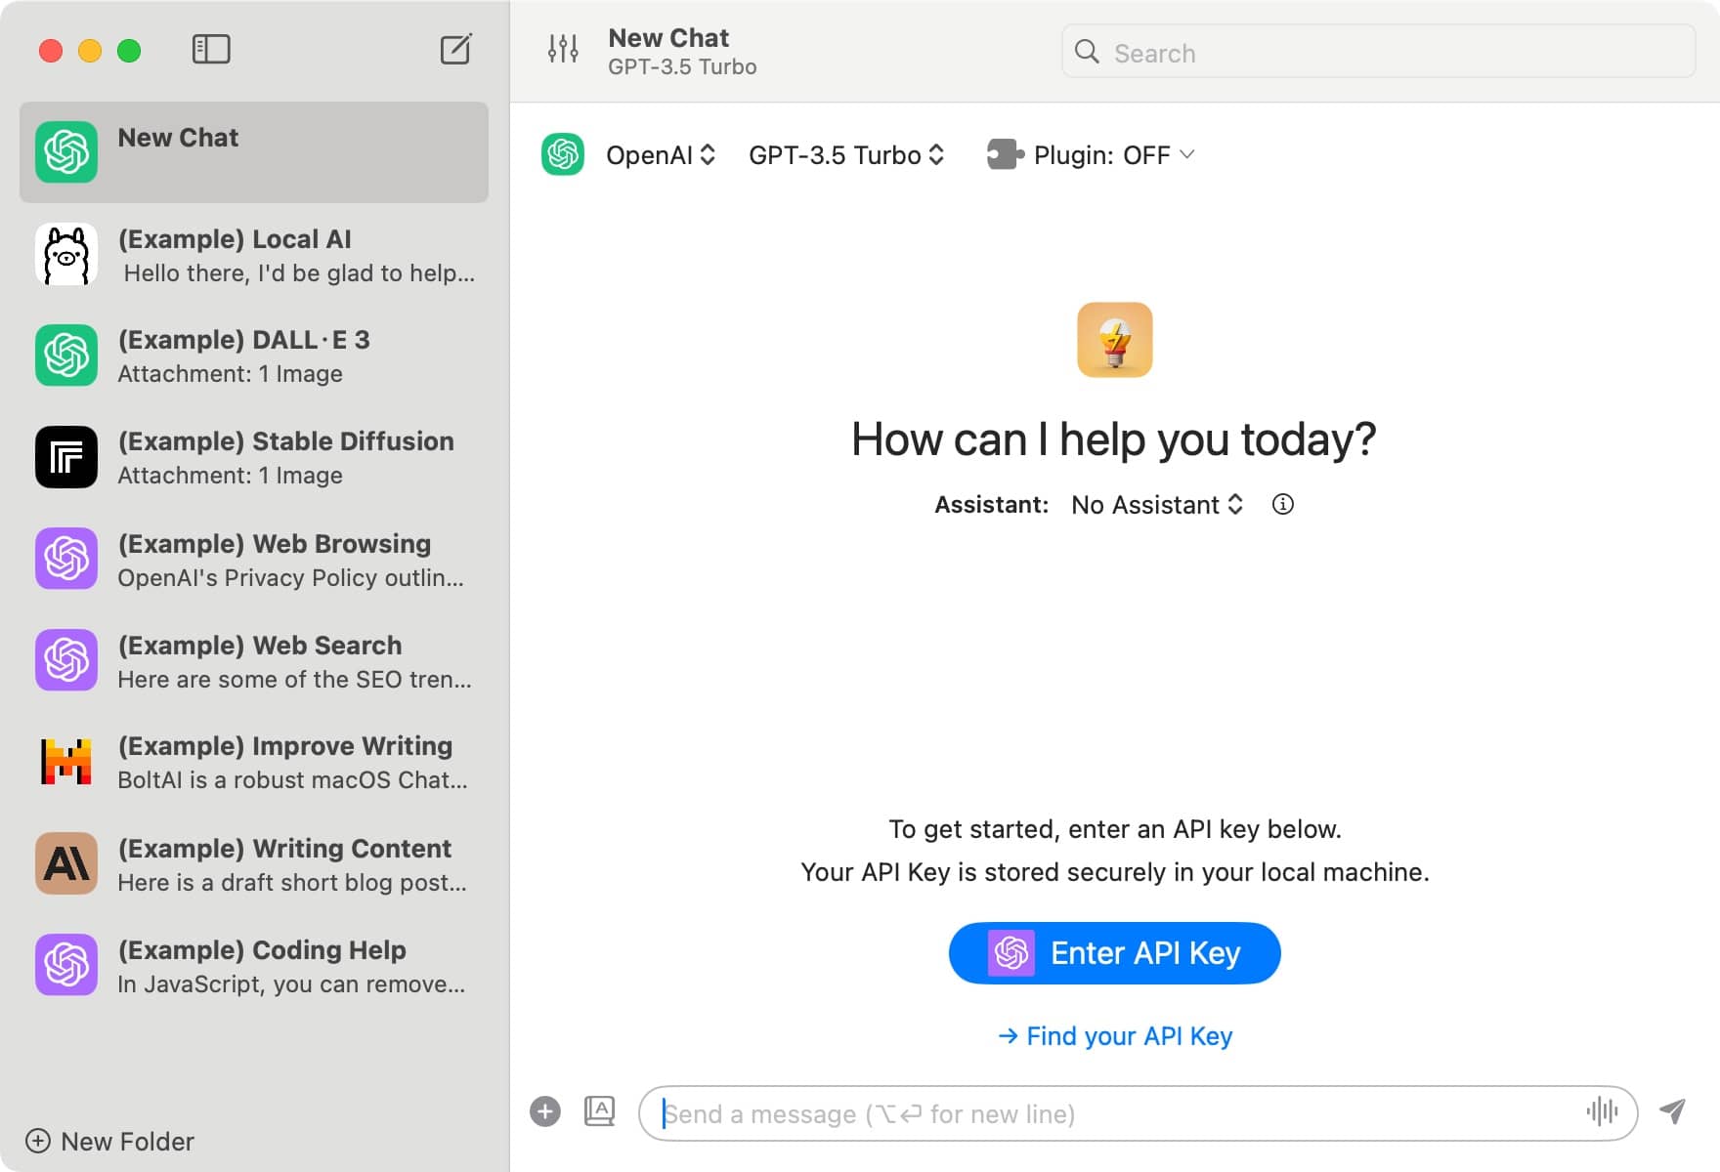
Task: Click the Anthropic icon of Writing Content
Action: [x=66, y=863]
